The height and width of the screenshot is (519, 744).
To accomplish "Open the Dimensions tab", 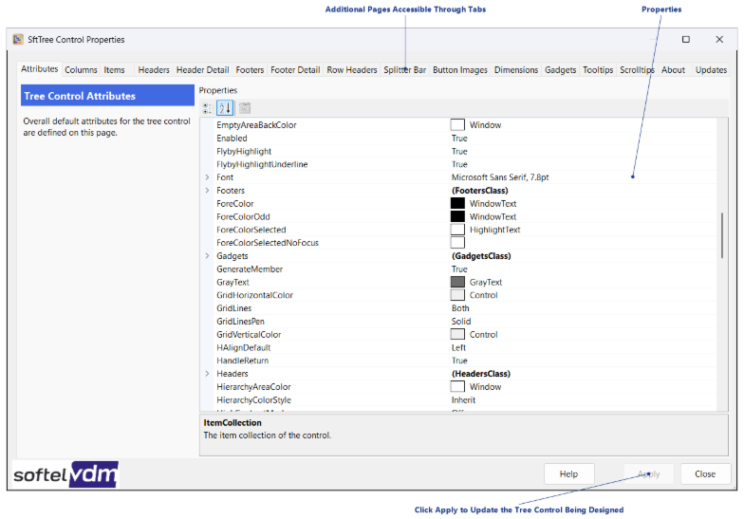I will pyautogui.click(x=516, y=70).
